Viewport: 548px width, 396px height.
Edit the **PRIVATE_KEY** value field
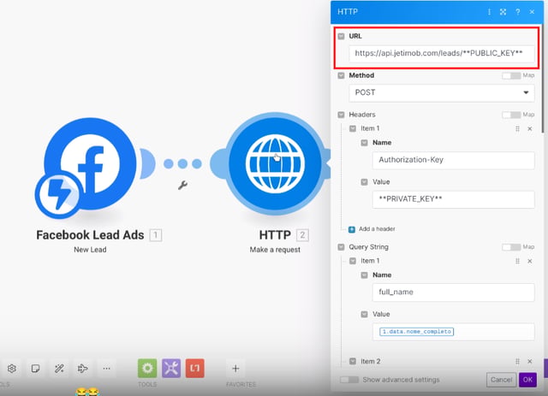click(x=453, y=199)
